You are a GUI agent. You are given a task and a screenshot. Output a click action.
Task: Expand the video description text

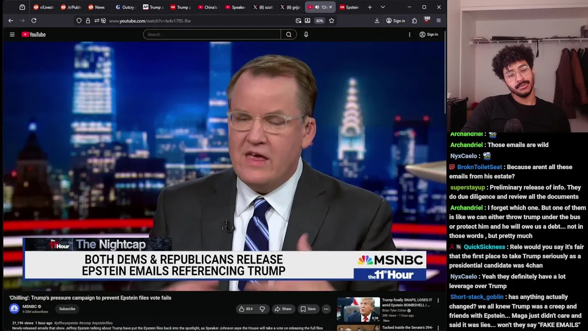(x=168, y=328)
